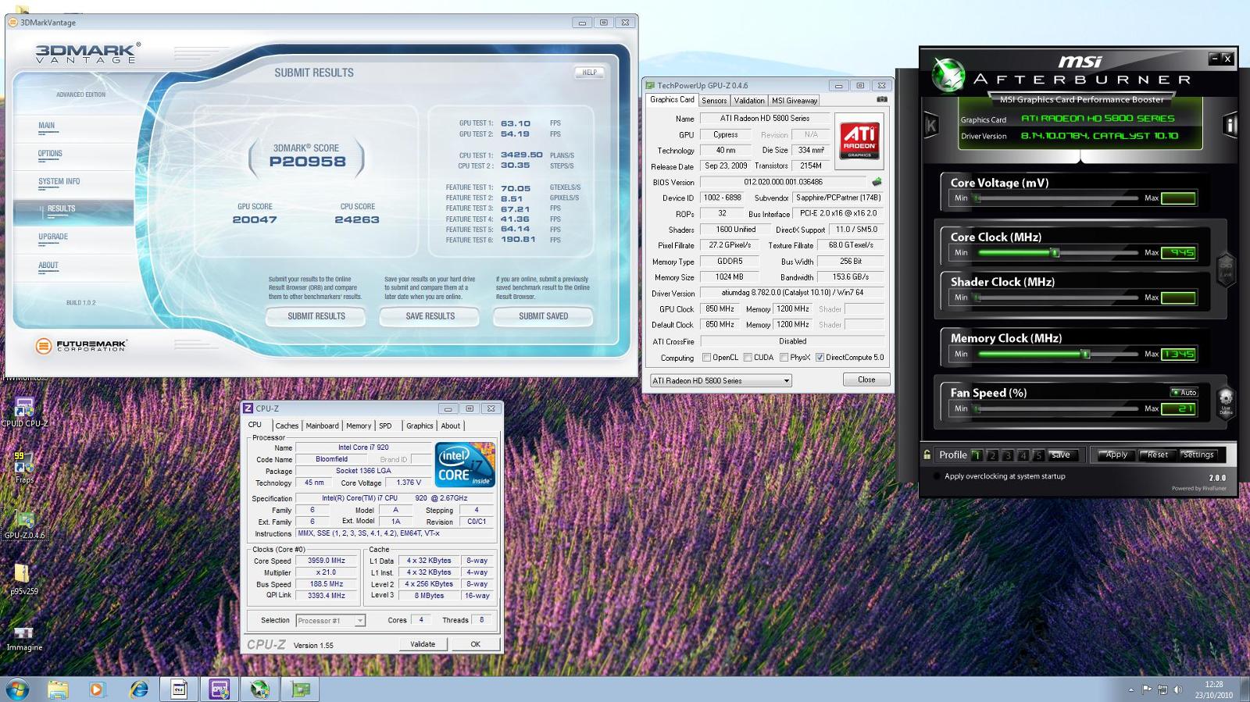Viewport: 1250px width, 702px height.
Task: Click the CPU-Z taskbar button
Action: (220, 689)
